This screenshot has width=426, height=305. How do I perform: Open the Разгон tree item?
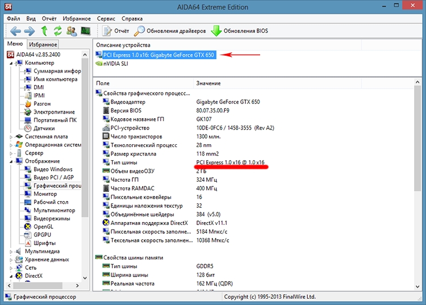[41, 104]
